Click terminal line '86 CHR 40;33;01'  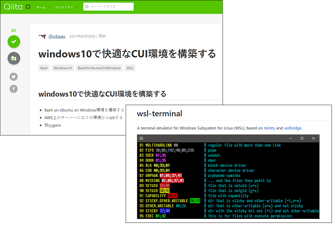tap(154, 170)
